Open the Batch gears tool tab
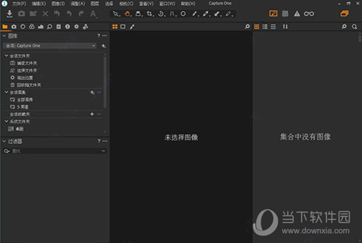 (x=86, y=27)
